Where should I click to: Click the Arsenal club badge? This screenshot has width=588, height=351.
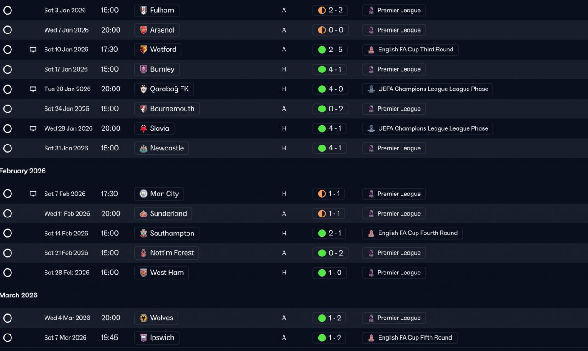pos(144,30)
